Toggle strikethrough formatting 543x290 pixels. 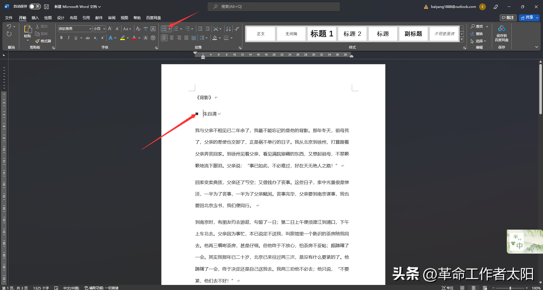tap(88, 38)
